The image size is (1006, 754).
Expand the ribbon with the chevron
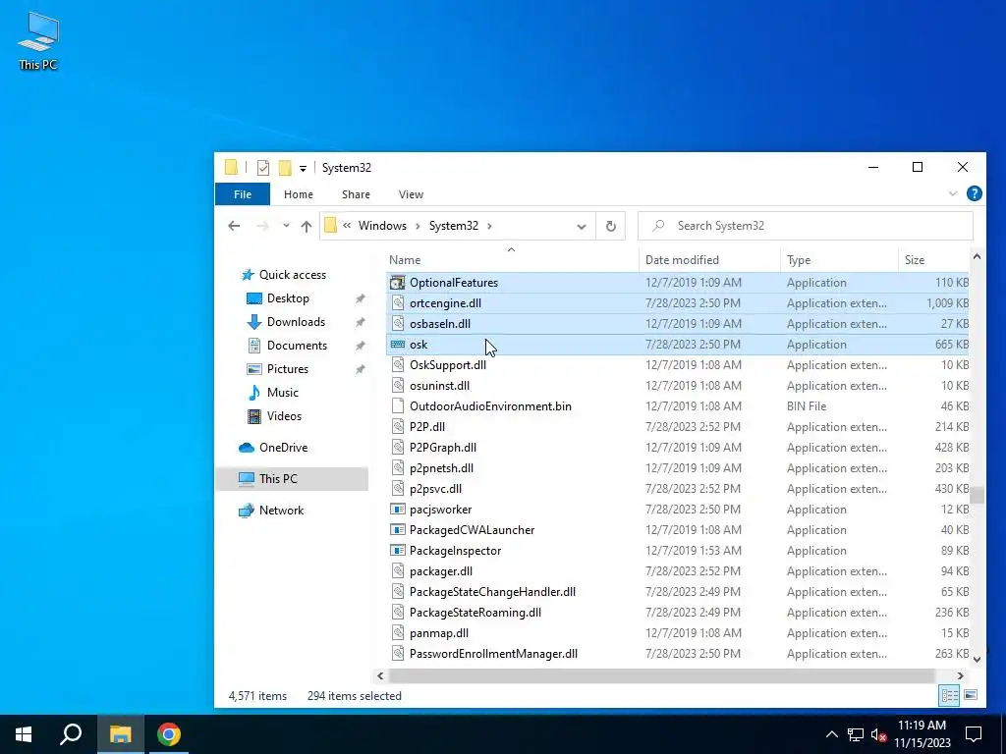coord(953,193)
